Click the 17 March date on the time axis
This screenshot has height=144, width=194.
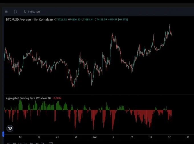point(169,137)
